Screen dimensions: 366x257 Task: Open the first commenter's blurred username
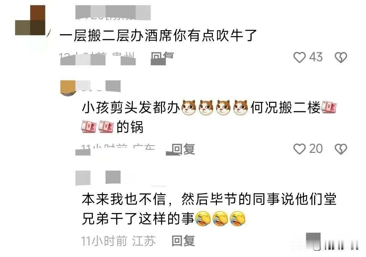(x=113, y=13)
